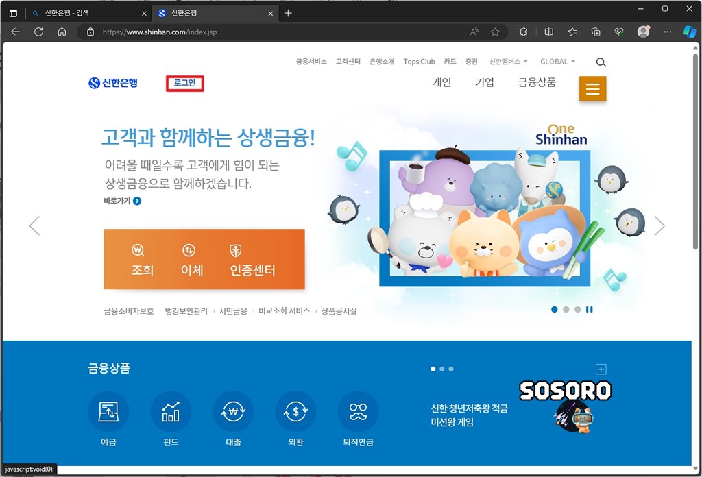Open Edge settings and more menu
This screenshot has width=702, height=477.
[x=668, y=32]
